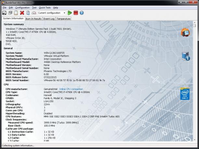Click the scrollbar up arrow
The width and height of the screenshot is (199, 149).
pyautogui.click(x=194, y=22)
